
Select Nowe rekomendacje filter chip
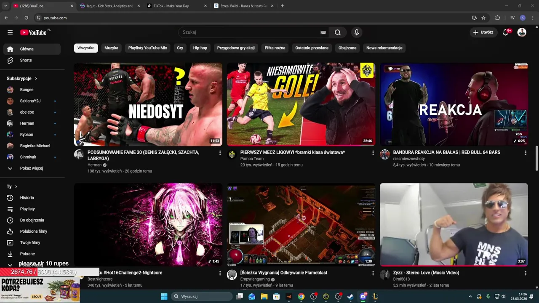[x=384, y=48]
